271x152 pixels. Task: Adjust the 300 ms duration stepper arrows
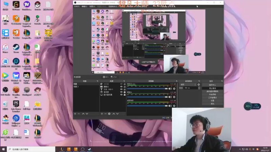[199, 88]
